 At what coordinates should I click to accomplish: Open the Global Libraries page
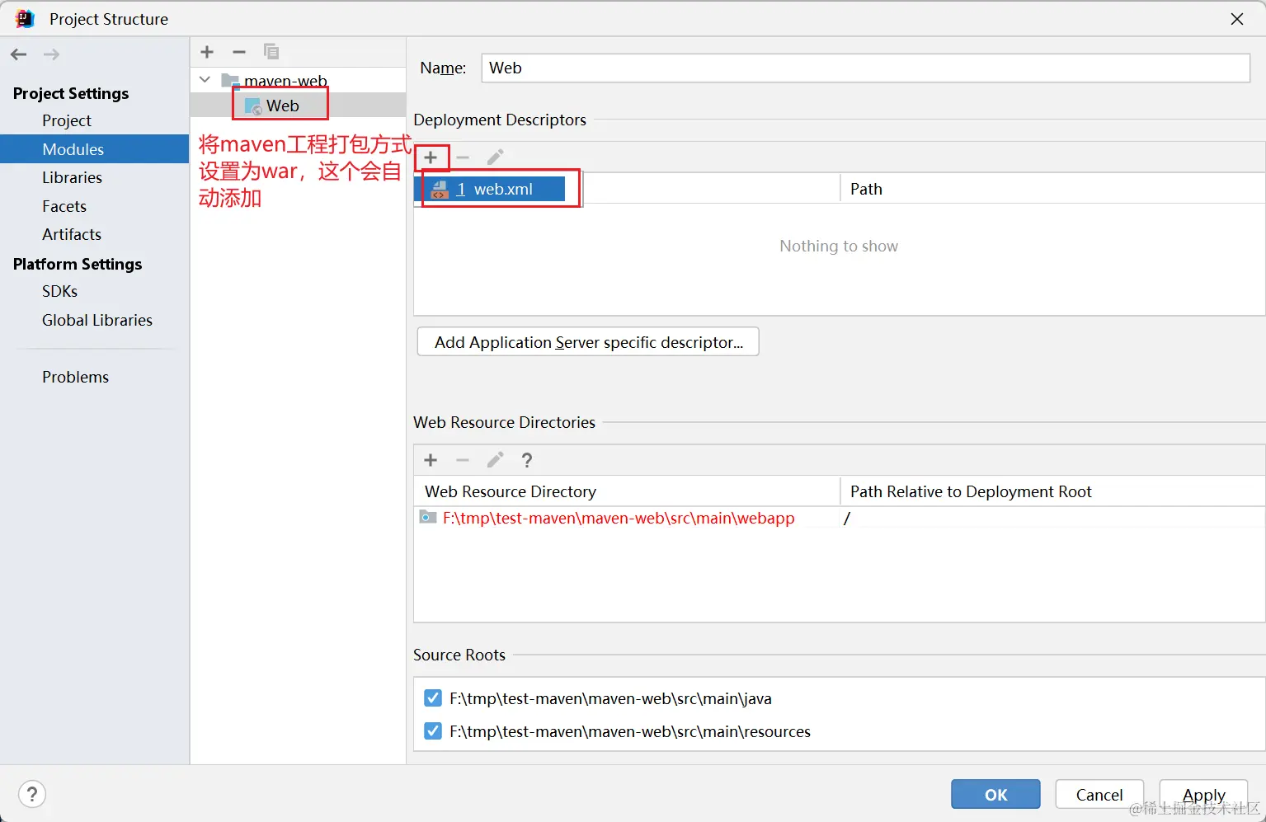coord(97,320)
